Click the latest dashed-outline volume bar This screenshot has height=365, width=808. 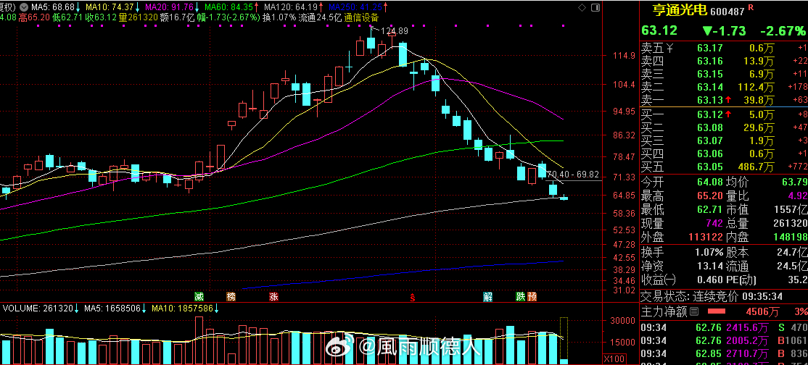(564, 341)
